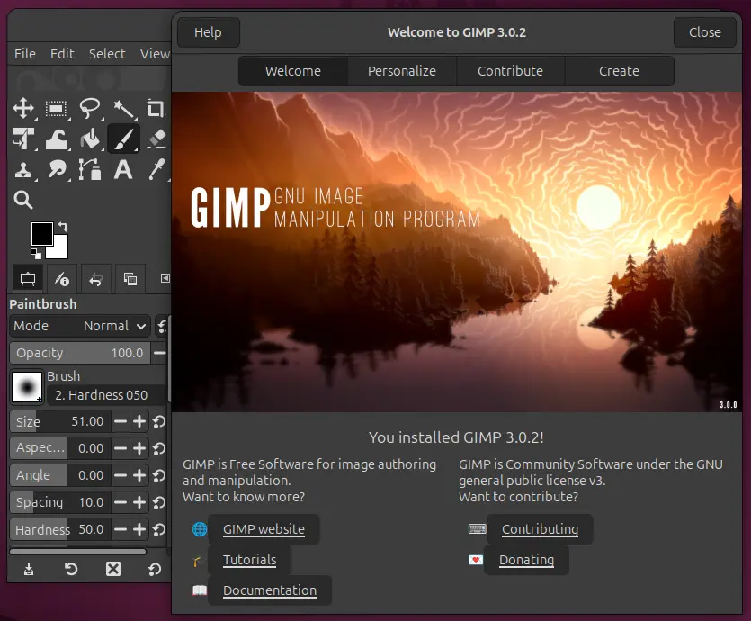Switch to the Personalize tab
Viewport: 751px width, 621px height.
tap(401, 70)
